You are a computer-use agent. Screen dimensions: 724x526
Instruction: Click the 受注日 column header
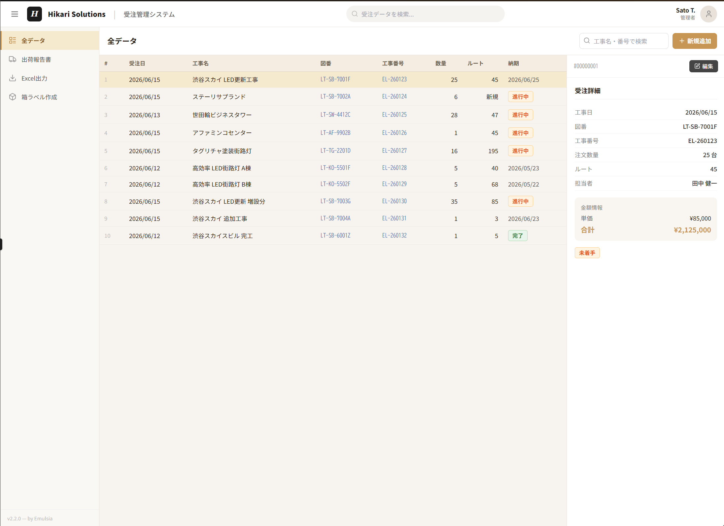pos(137,63)
